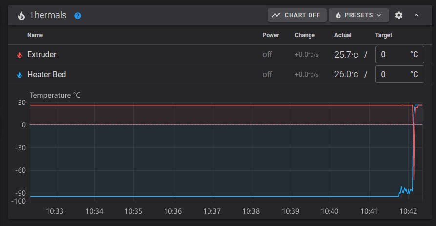Focus the Extruder target temperature field
The image size is (436, 226).
pos(399,55)
